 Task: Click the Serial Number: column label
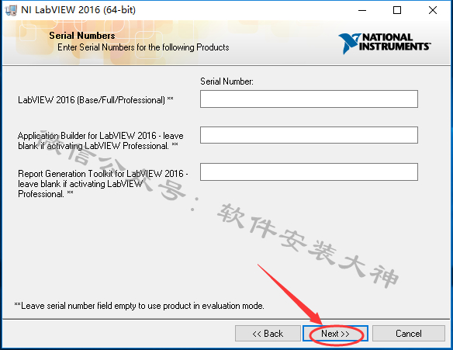pyautogui.click(x=226, y=81)
